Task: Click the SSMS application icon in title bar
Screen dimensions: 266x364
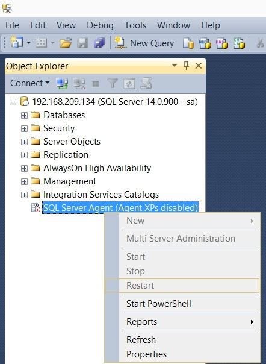Action: tap(7, 8)
